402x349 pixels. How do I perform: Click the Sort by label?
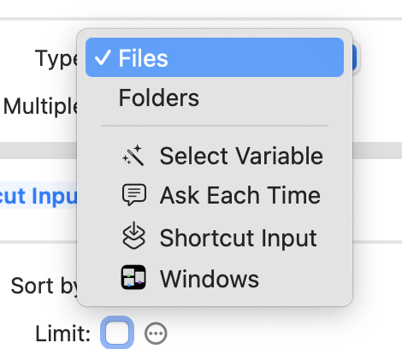[44, 286]
